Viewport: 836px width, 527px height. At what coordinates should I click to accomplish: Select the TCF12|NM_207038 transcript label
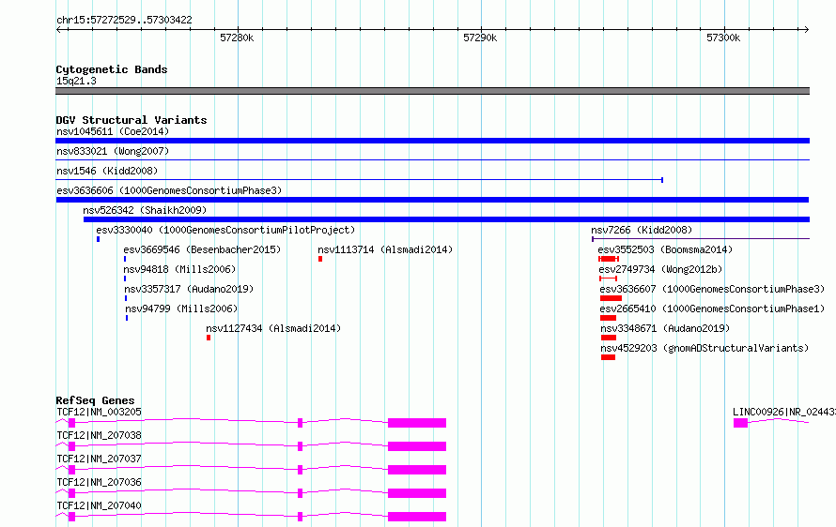click(x=100, y=435)
